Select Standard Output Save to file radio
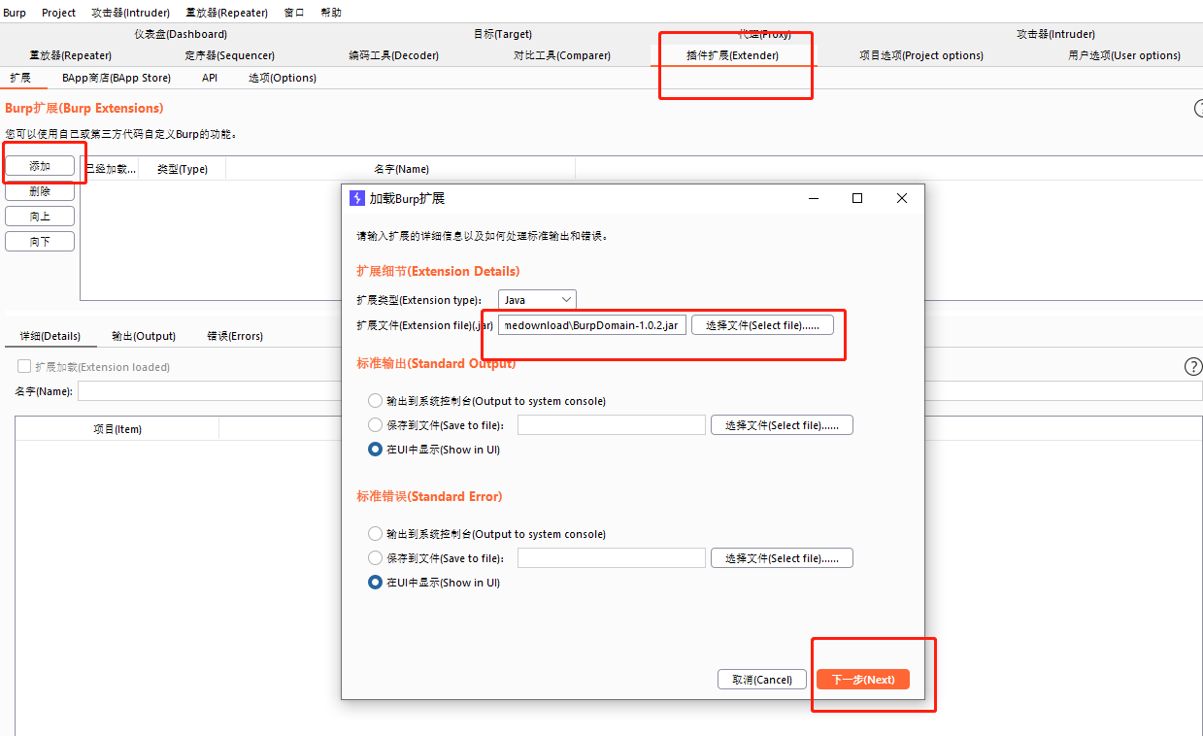 tap(376, 425)
